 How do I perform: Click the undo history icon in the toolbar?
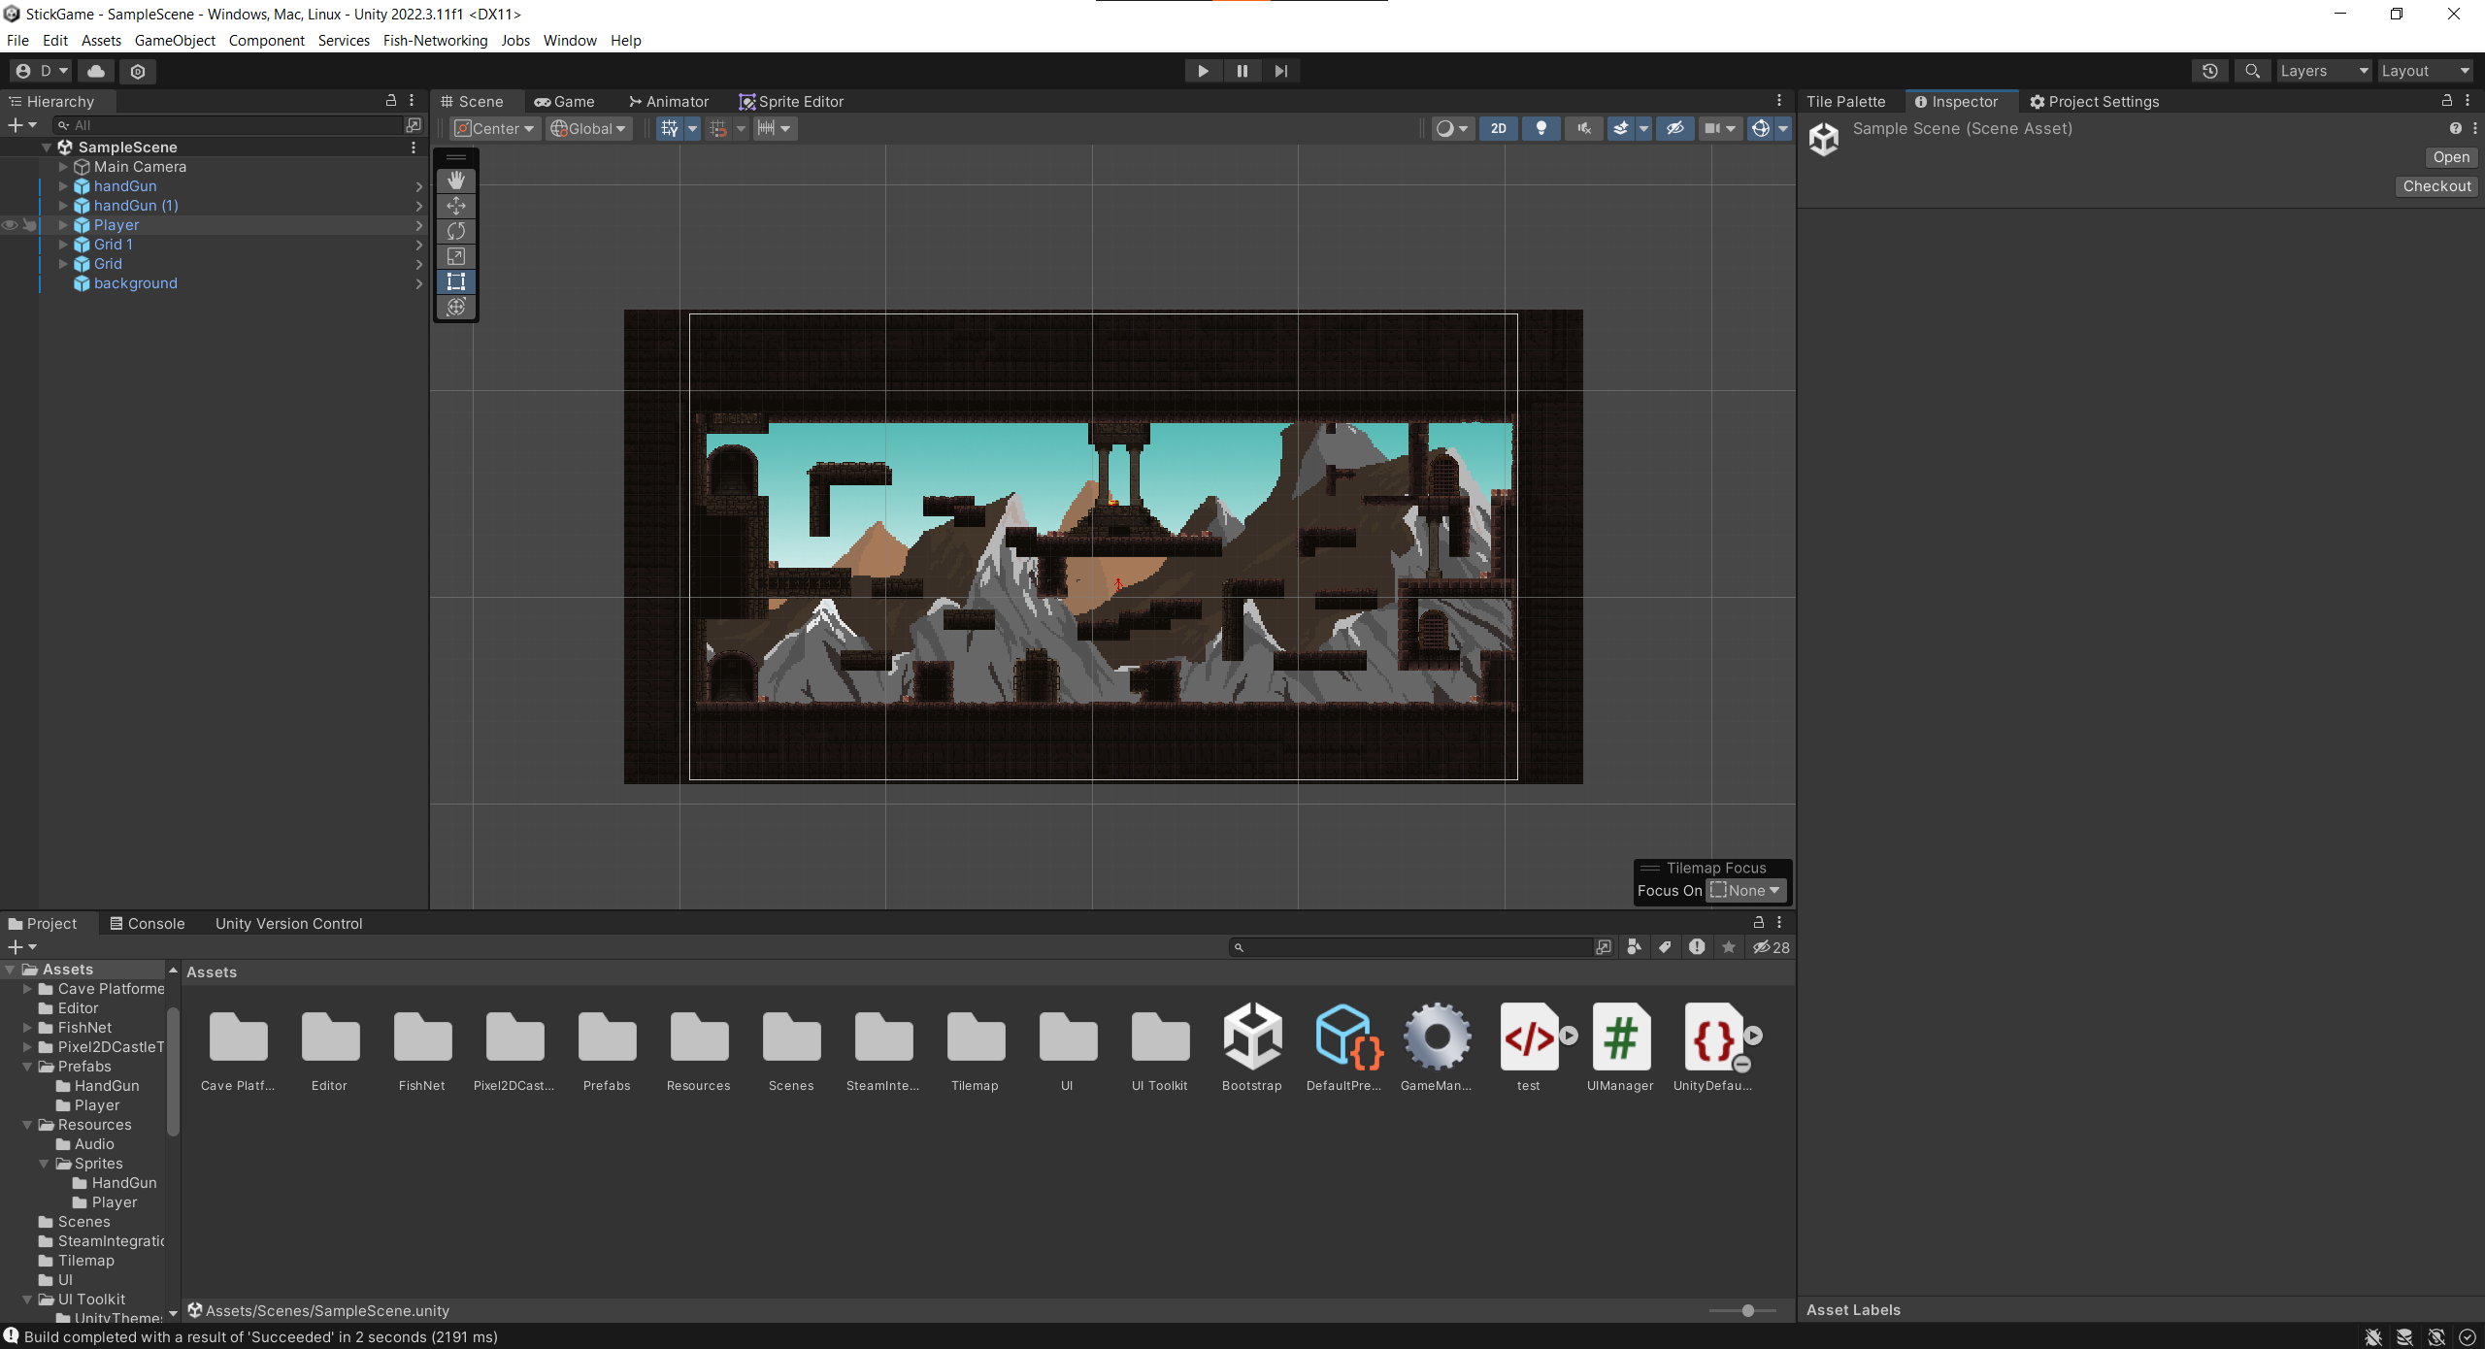(x=2210, y=70)
